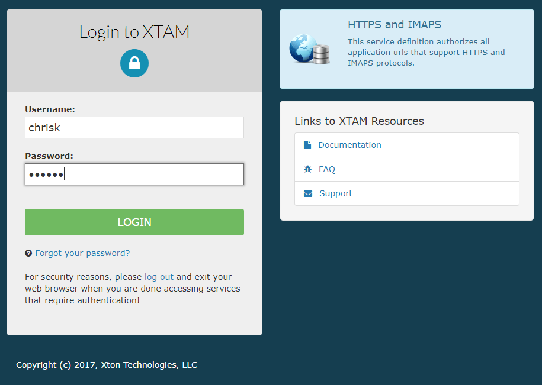
Task: Click the Username label
Action: point(50,109)
